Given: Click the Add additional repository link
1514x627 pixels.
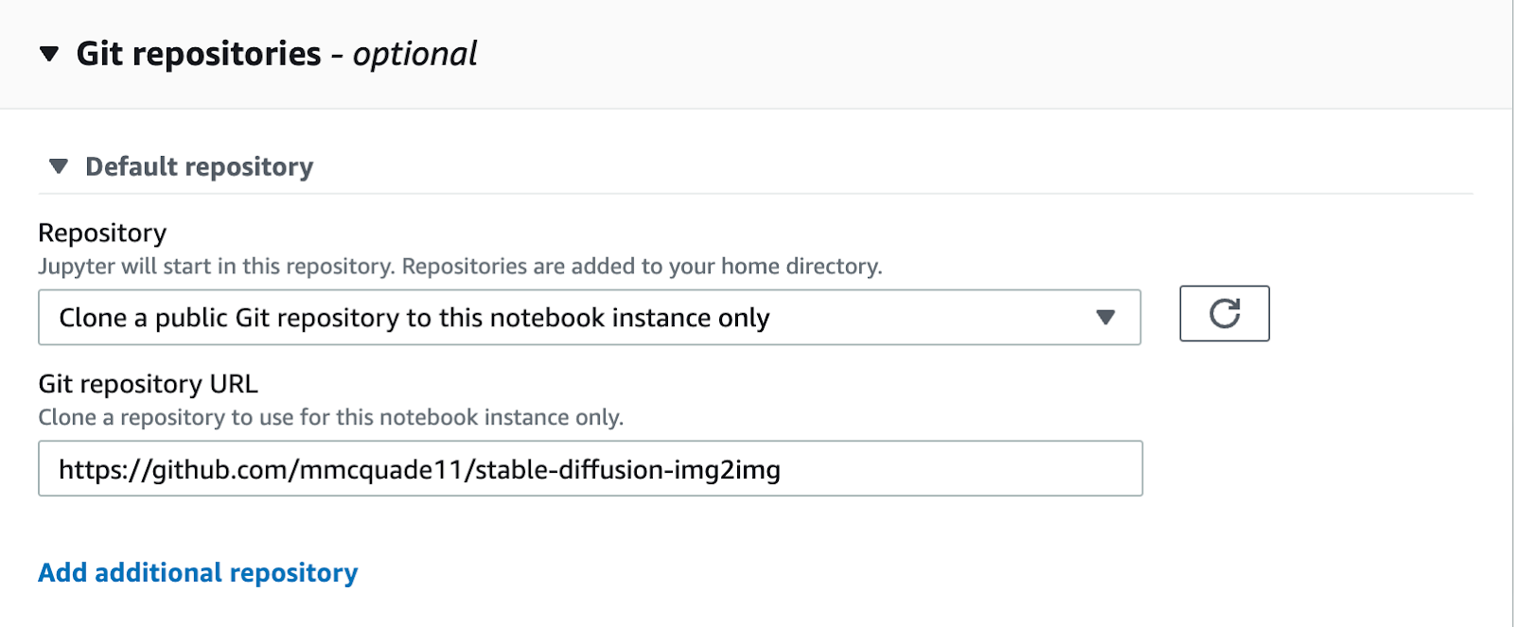Looking at the screenshot, I should 198,573.
